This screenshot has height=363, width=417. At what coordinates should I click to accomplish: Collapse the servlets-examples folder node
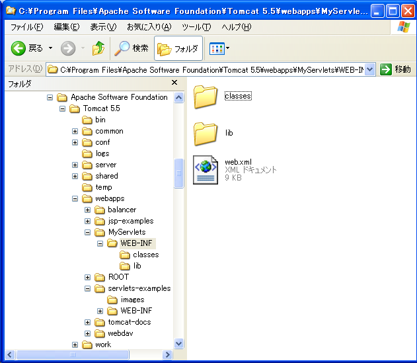click(x=87, y=288)
